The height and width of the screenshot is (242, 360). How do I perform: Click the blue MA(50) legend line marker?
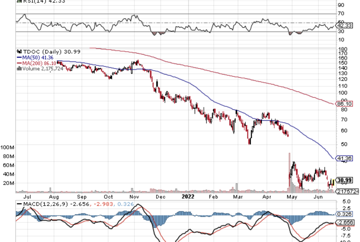(x=18, y=57)
